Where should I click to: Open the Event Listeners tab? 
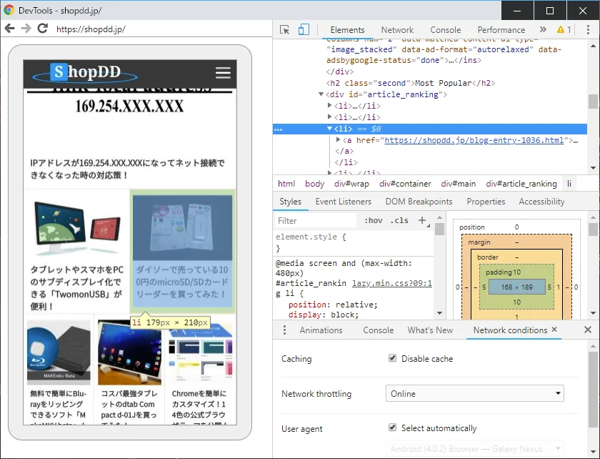(x=343, y=202)
